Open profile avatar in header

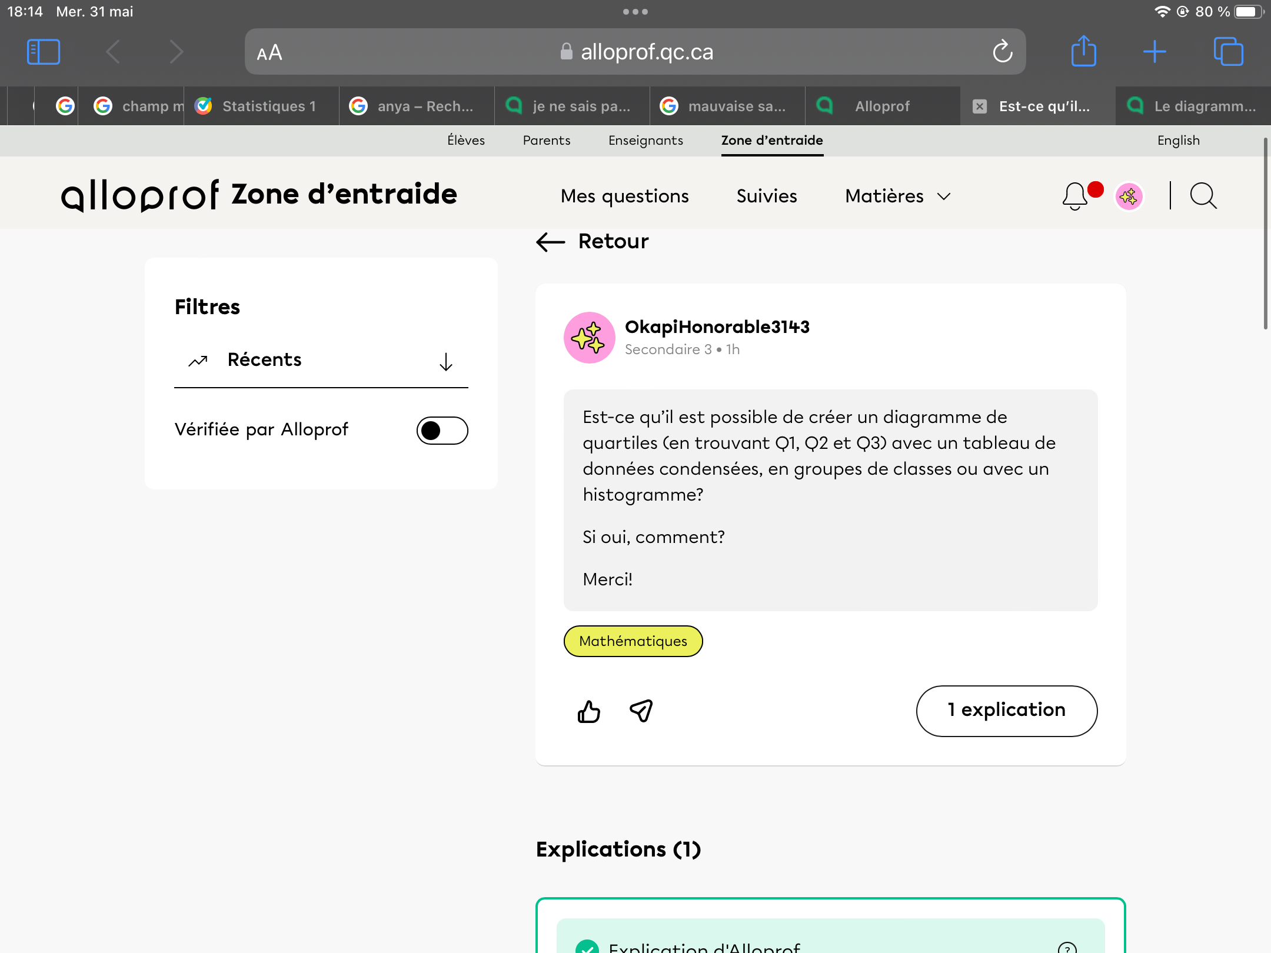pyautogui.click(x=1129, y=196)
